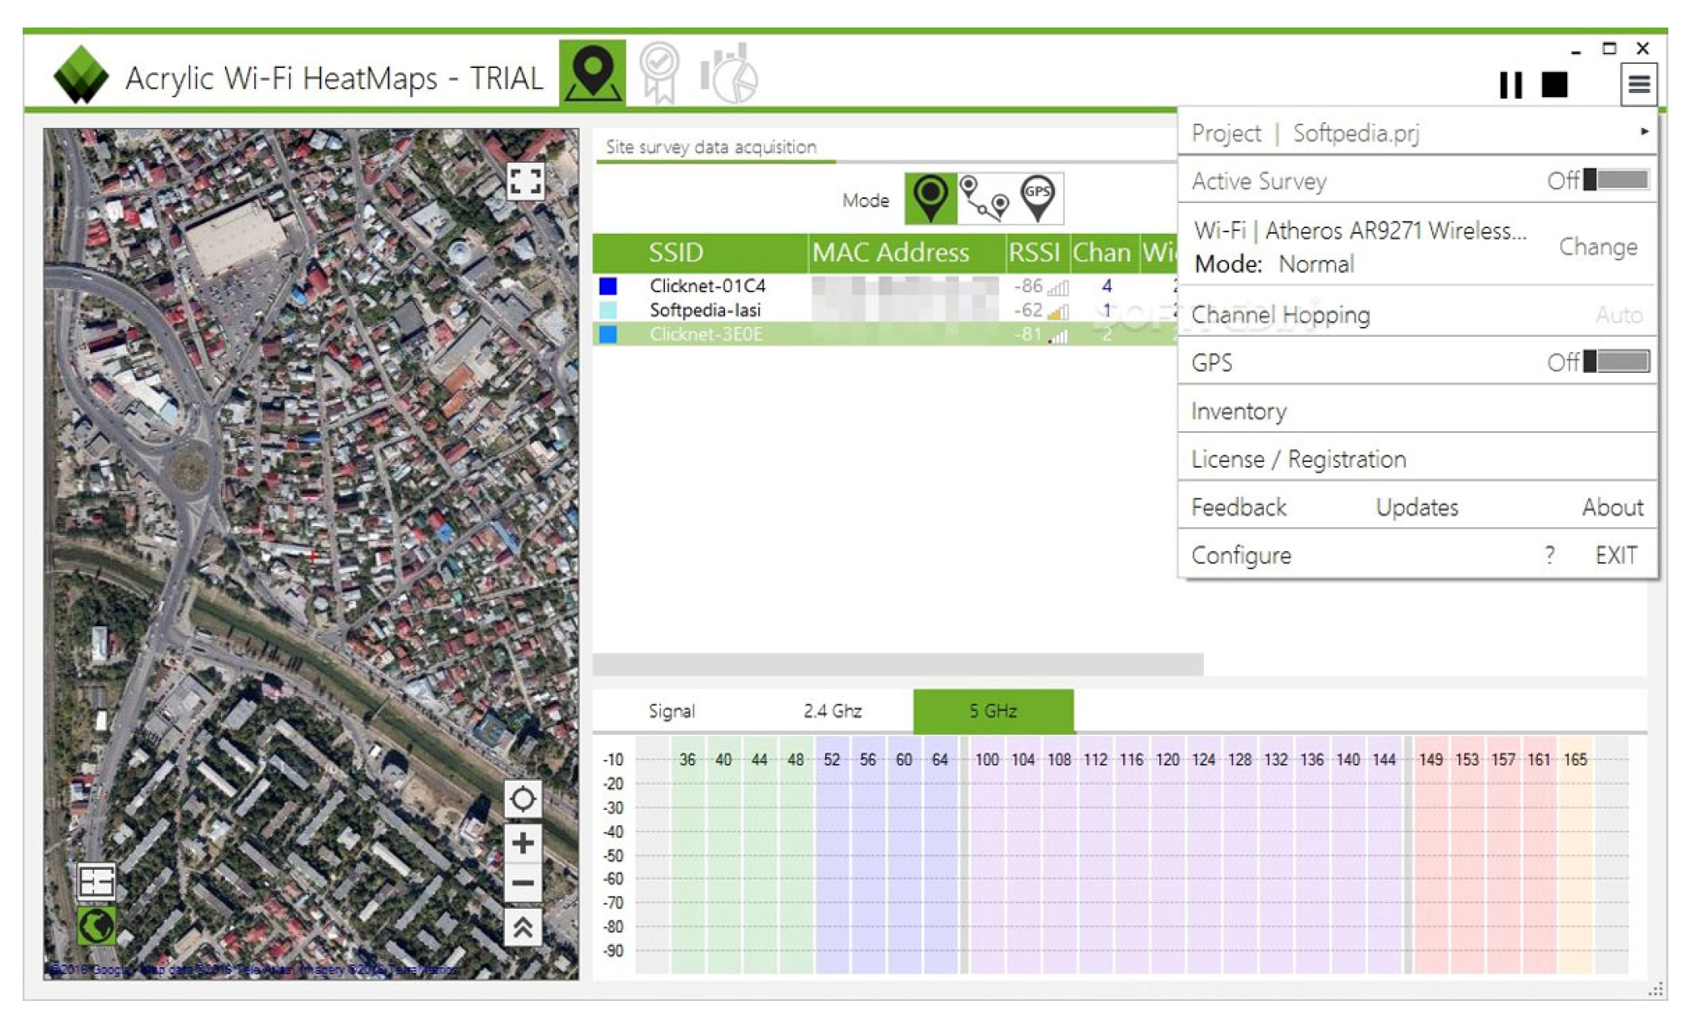Toggle Active Survey switch on

(x=1616, y=180)
